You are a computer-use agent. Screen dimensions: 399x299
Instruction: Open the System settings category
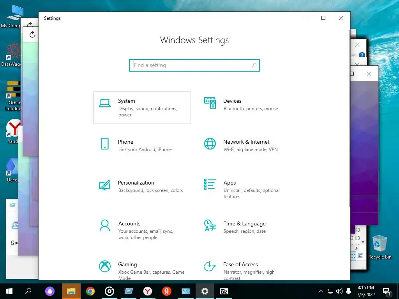[x=142, y=107]
